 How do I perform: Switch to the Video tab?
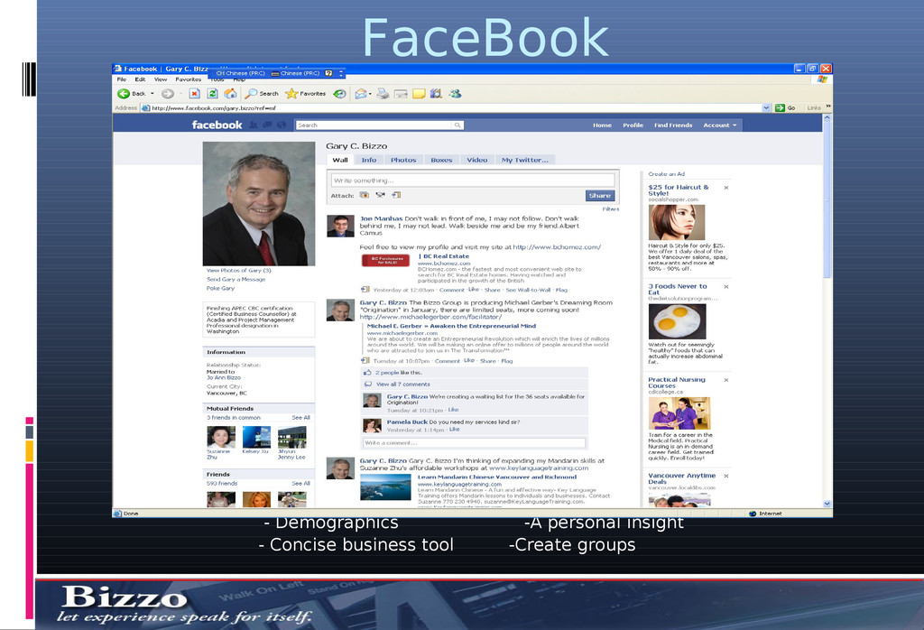[x=477, y=160]
